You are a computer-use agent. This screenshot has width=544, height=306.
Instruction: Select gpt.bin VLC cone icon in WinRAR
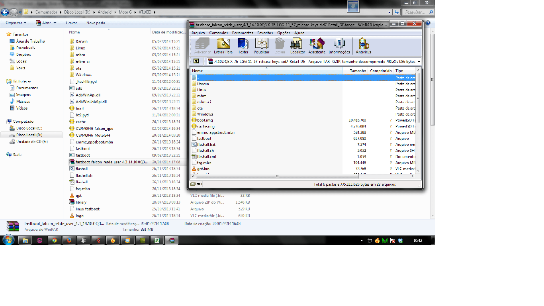tap(194, 169)
